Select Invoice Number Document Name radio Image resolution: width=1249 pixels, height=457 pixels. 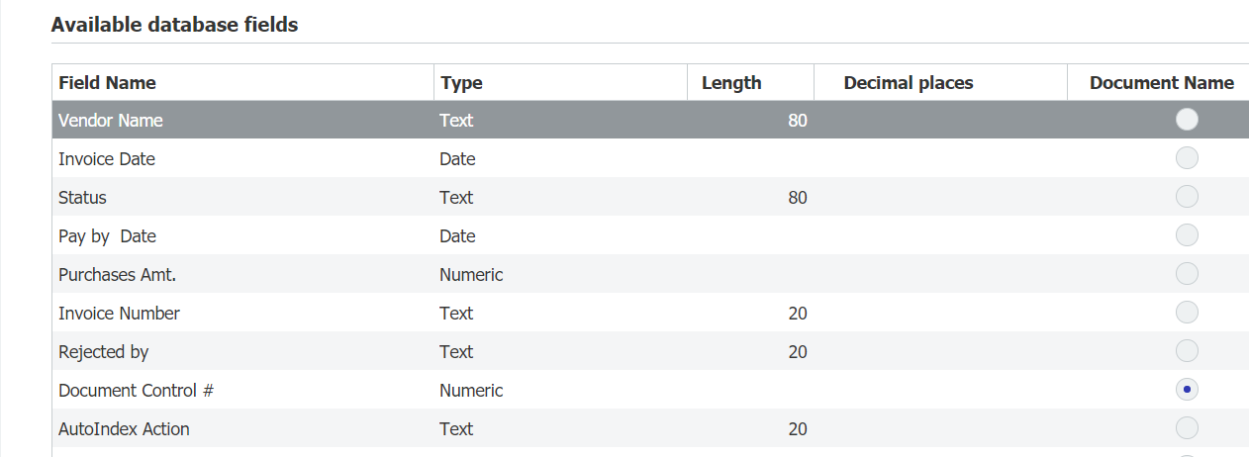1187,313
